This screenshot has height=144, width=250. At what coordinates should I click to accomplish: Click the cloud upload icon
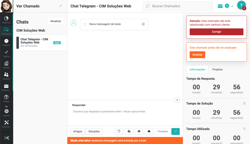(139, 132)
